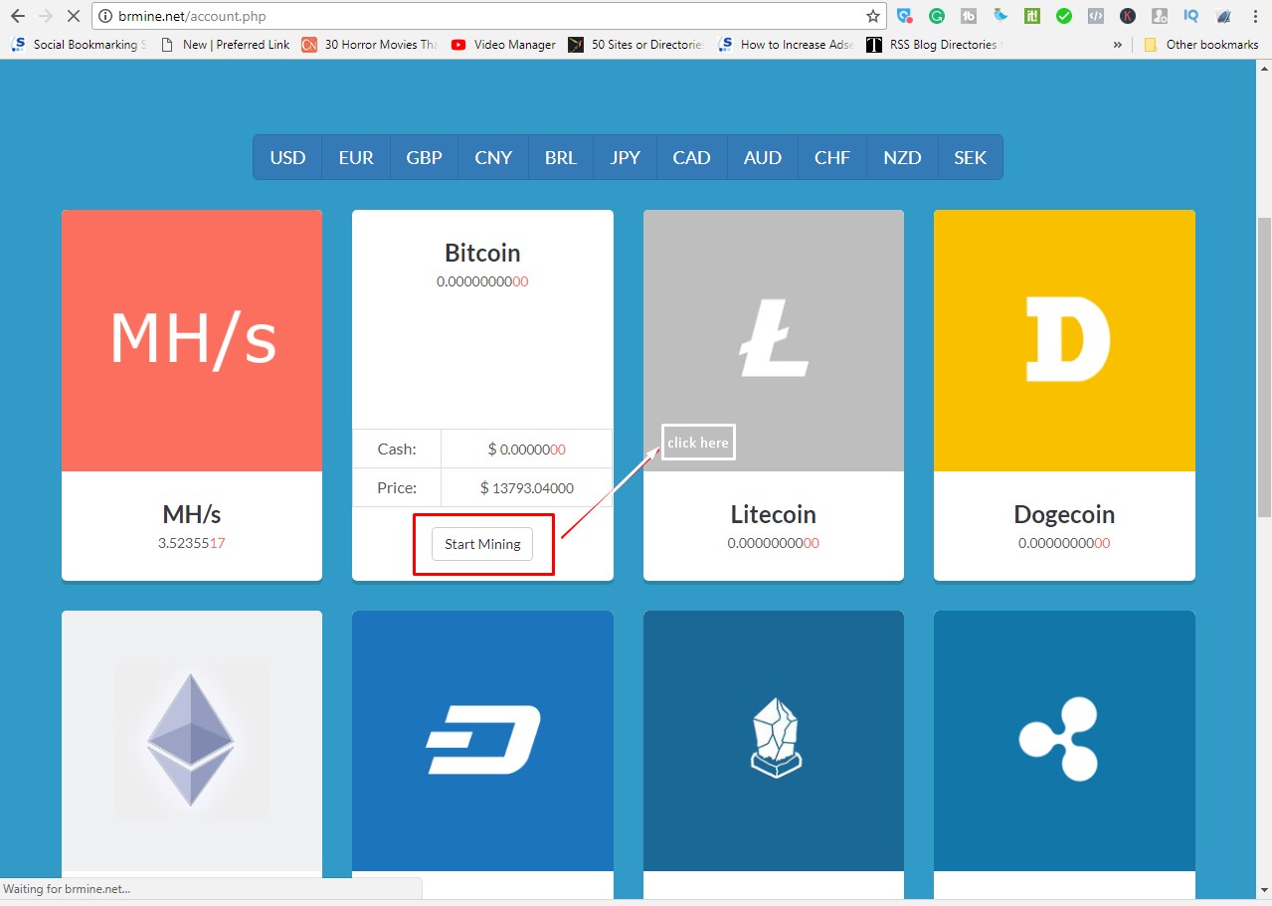This screenshot has height=906, width=1272.
Task: Expand the bookmarks overflow chevron
Action: coord(1118,44)
